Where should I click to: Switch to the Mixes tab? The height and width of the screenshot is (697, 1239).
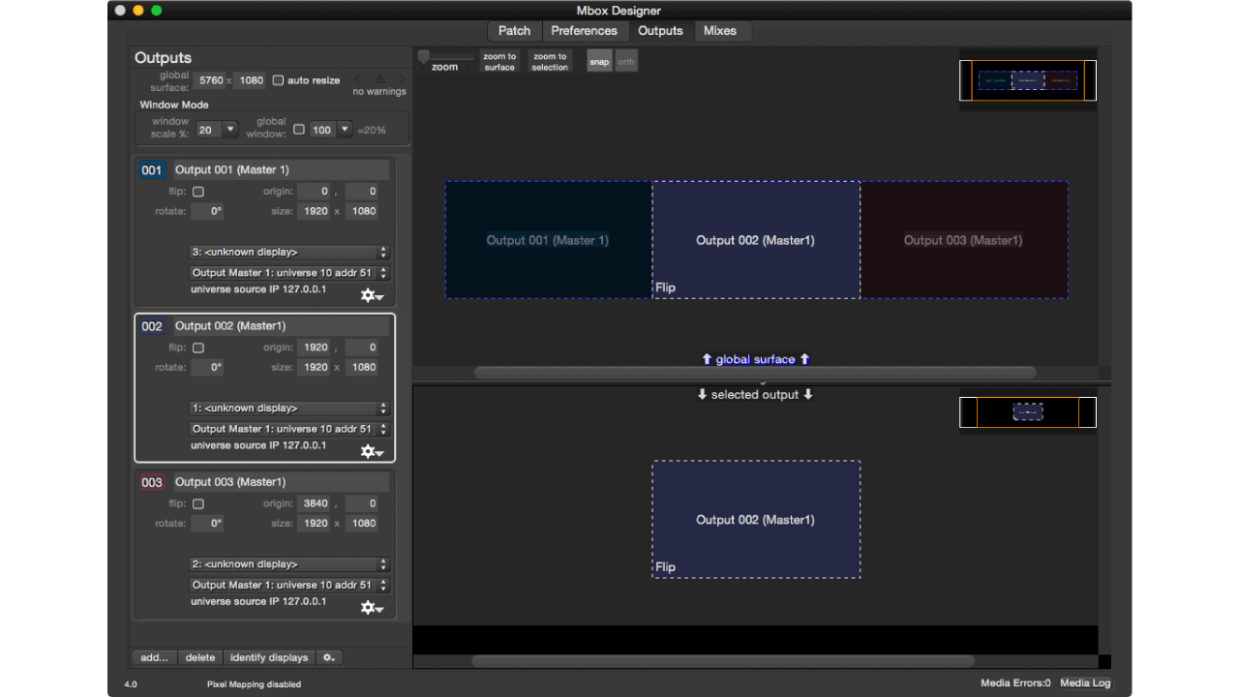coord(719,31)
